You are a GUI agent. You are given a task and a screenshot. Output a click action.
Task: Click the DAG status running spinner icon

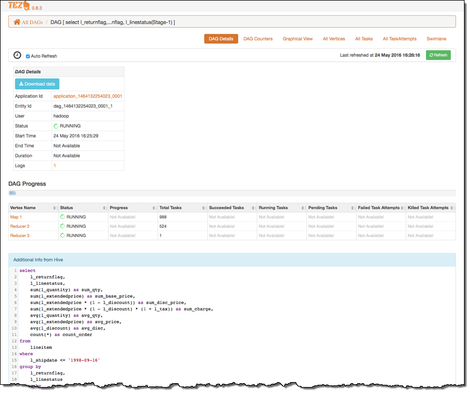pos(56,126)
